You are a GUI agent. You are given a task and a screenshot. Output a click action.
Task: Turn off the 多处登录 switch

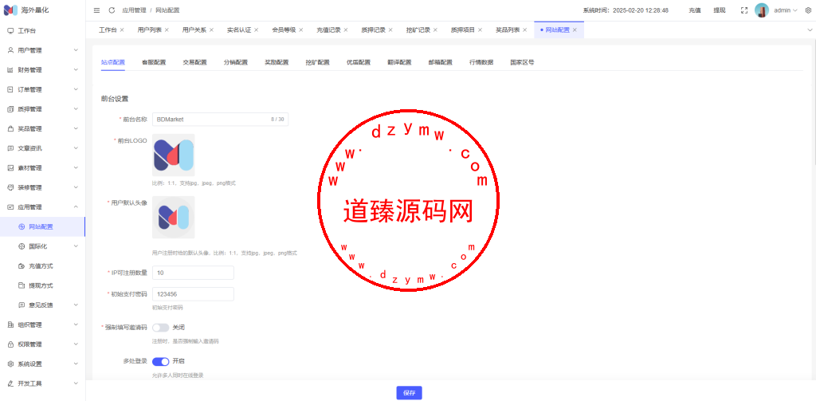pos(161,361)
